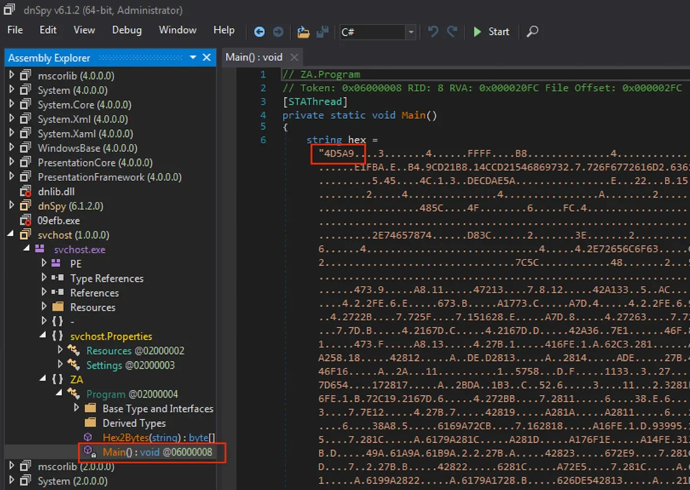Open the Debug menu

pos(126,30)
